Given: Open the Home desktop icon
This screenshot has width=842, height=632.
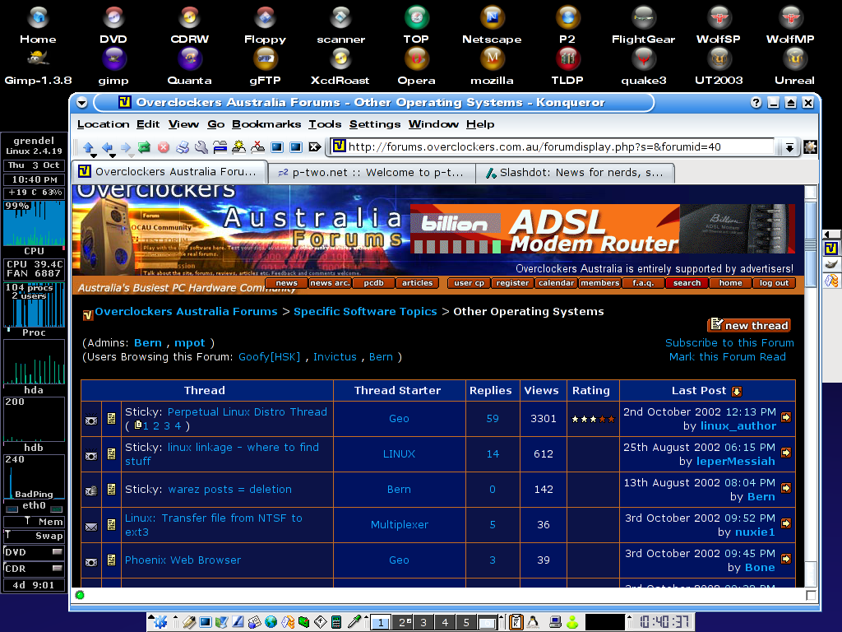Looking at the screenshot, I should coord(38,26).
